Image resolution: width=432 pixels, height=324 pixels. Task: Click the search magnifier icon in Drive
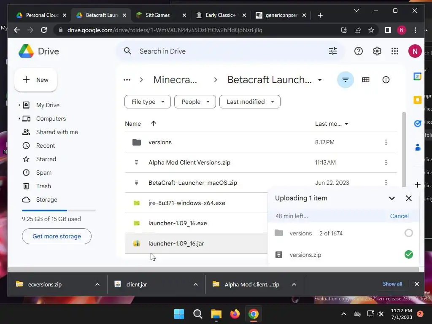(127, 51)
